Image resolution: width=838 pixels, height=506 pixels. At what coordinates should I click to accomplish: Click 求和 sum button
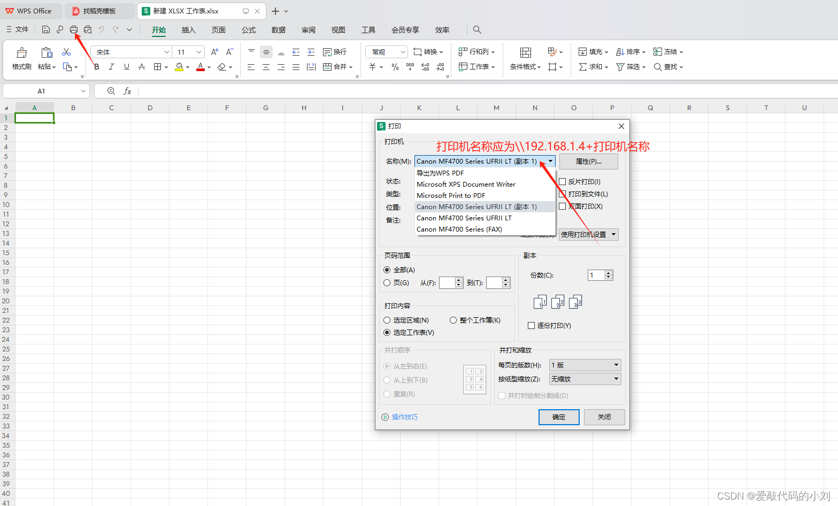pyautogui.click(x=593, y=67)
